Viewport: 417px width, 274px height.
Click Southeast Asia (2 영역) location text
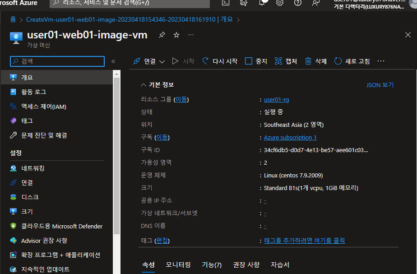coord(294,125)
